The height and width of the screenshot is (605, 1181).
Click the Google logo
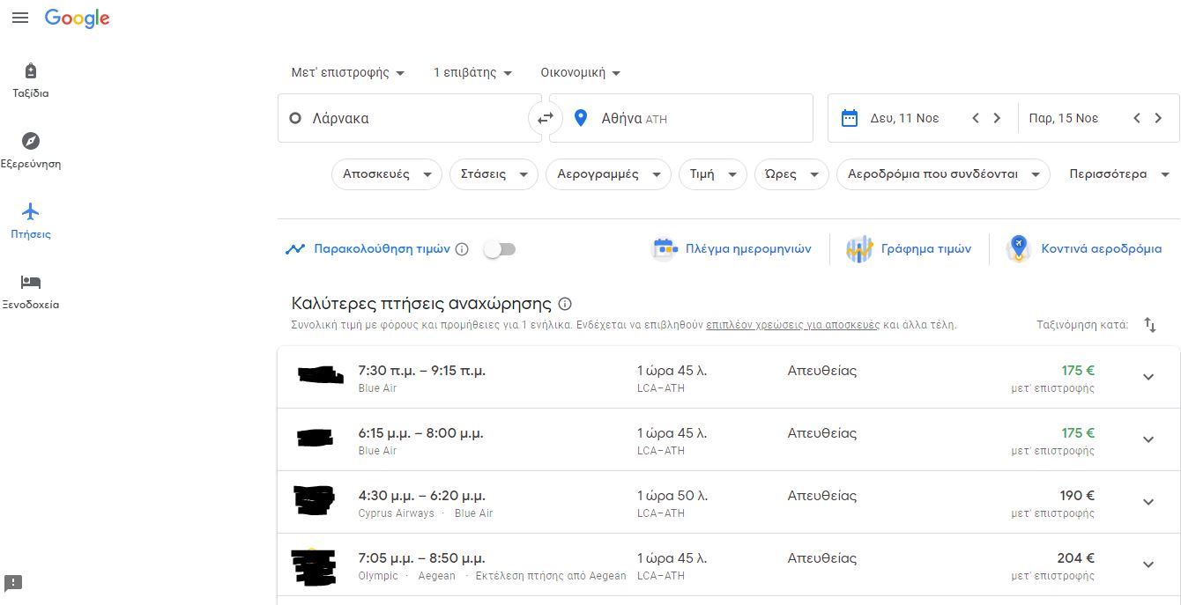click(x=77, y=18)
